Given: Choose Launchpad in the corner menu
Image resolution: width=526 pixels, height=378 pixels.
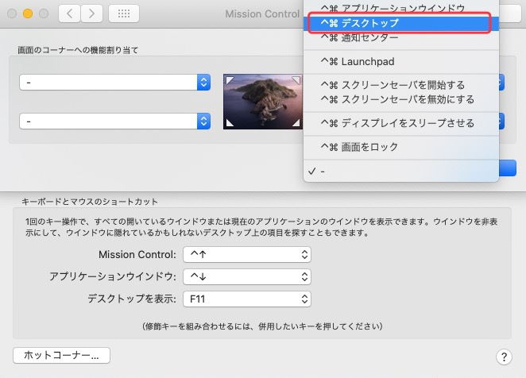Looking at the screenshot, I should click(401, 62).
